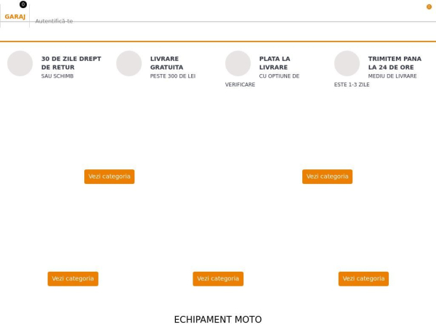Click the lower-row right Vezi categoria button
Viewport: 436px width, 327px height.
[363, 278]
